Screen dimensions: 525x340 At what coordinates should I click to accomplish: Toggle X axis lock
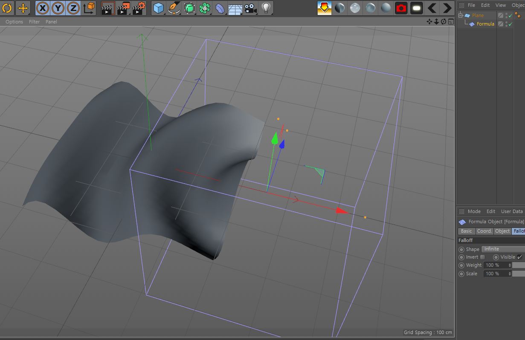click(x=42, y=8)
